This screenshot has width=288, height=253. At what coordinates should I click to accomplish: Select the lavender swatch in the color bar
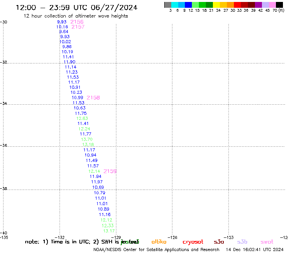click(265, 5)
